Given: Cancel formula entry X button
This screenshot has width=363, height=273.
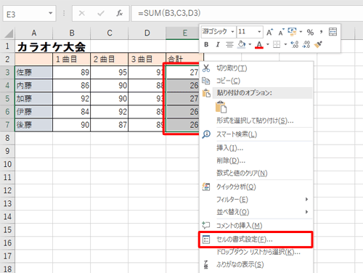Looking at the screenshot, I should (82, 13).
